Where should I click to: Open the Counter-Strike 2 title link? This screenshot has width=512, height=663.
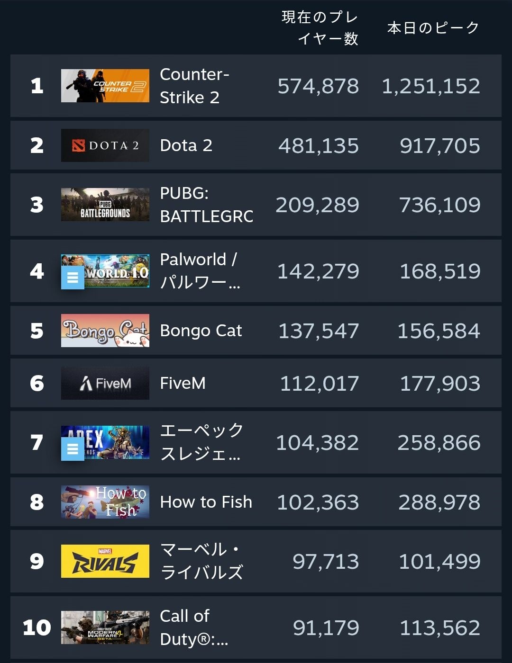[x=194, y=86]
